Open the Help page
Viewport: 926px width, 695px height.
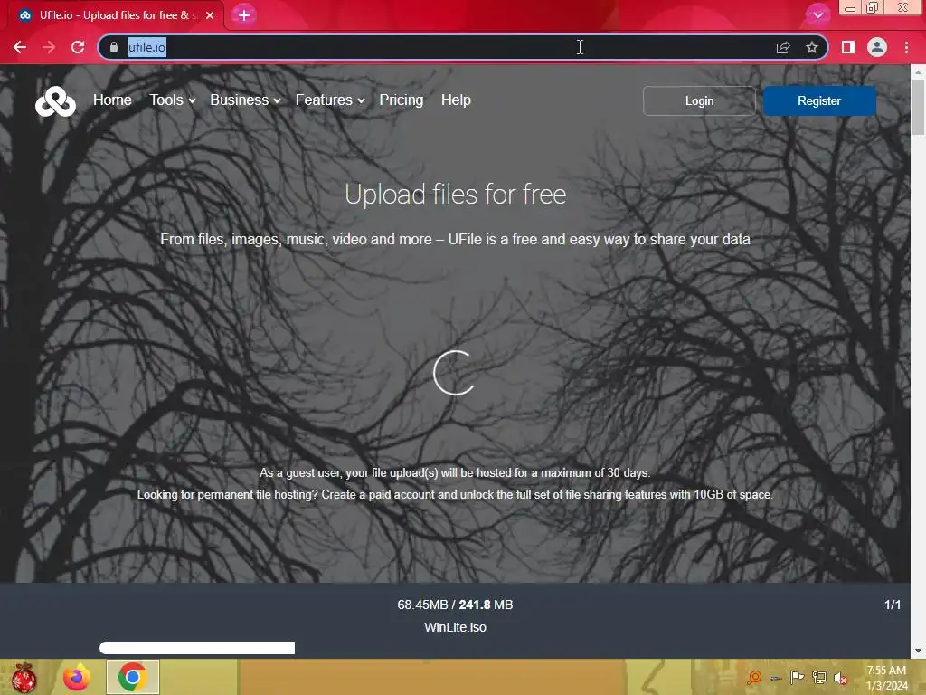(x=456, y=100)
